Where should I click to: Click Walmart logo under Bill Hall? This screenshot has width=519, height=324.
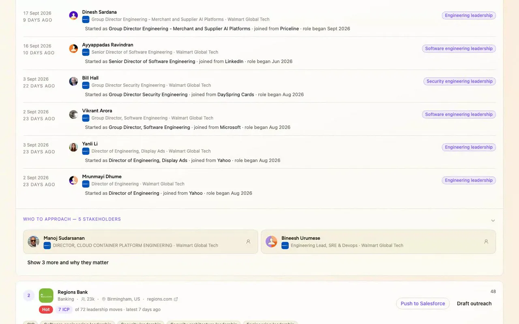[x=86, y=85]
